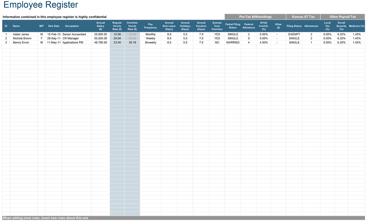Viewport: 367px width, 221px height.
Task: Click the salary value "20,800.00"
Action: coord(100,34)
